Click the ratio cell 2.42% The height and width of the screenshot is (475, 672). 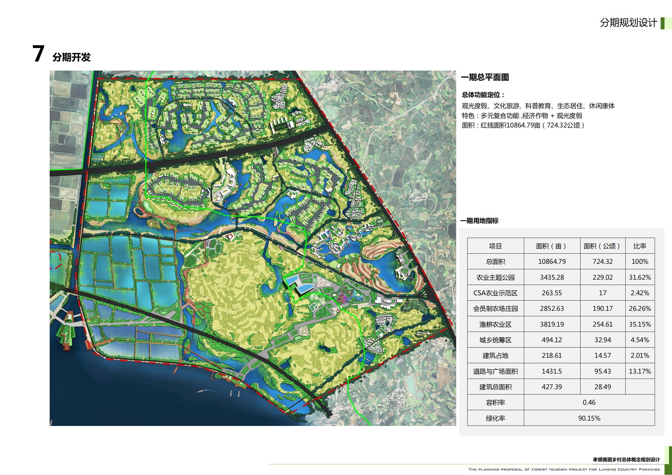coord(640,293)
